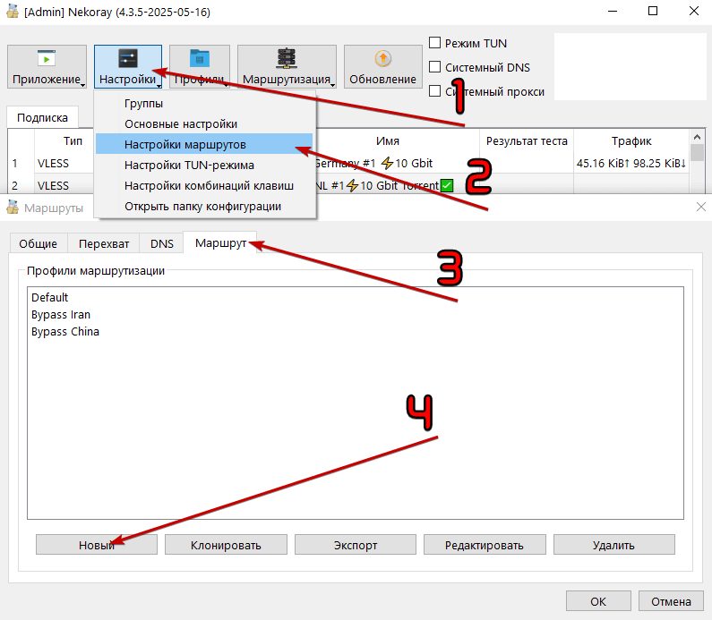Click the Трафик column header

tap(631, 141)
